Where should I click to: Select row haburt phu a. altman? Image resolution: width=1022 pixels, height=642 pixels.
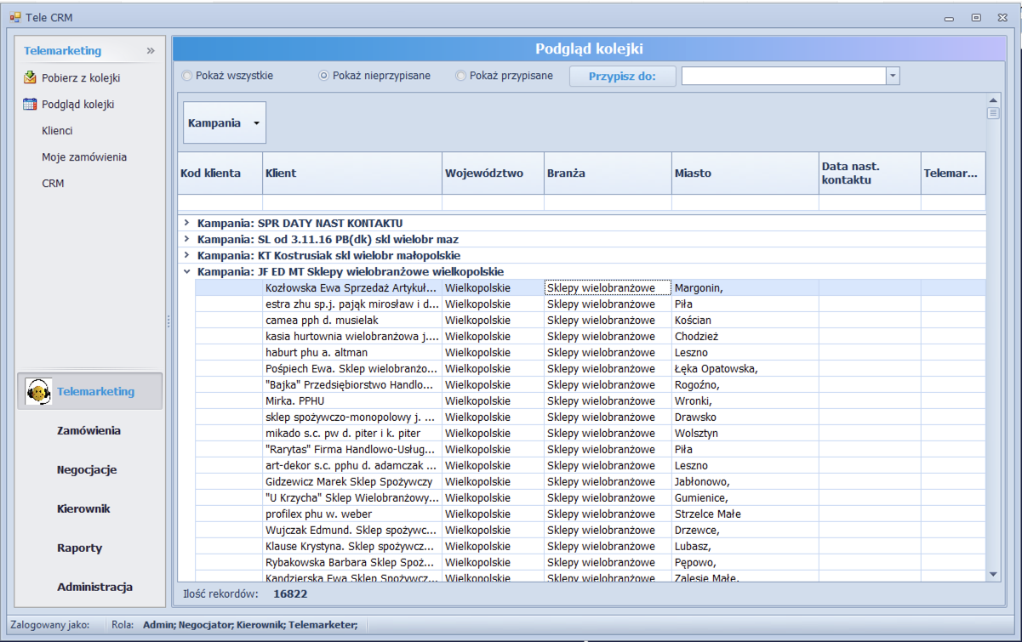coord(591,353)
